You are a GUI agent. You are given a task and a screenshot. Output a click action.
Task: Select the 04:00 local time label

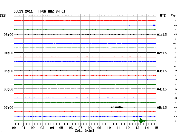[x=8, y=53]
